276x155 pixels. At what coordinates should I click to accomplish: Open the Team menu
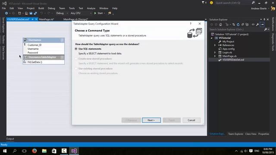click(62, 8)
